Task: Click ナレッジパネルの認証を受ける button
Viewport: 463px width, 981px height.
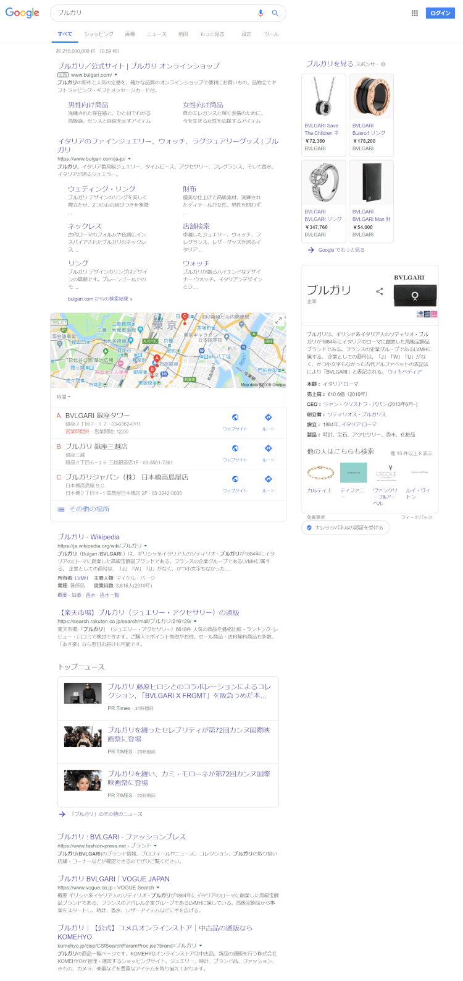Action: point(345,528)
